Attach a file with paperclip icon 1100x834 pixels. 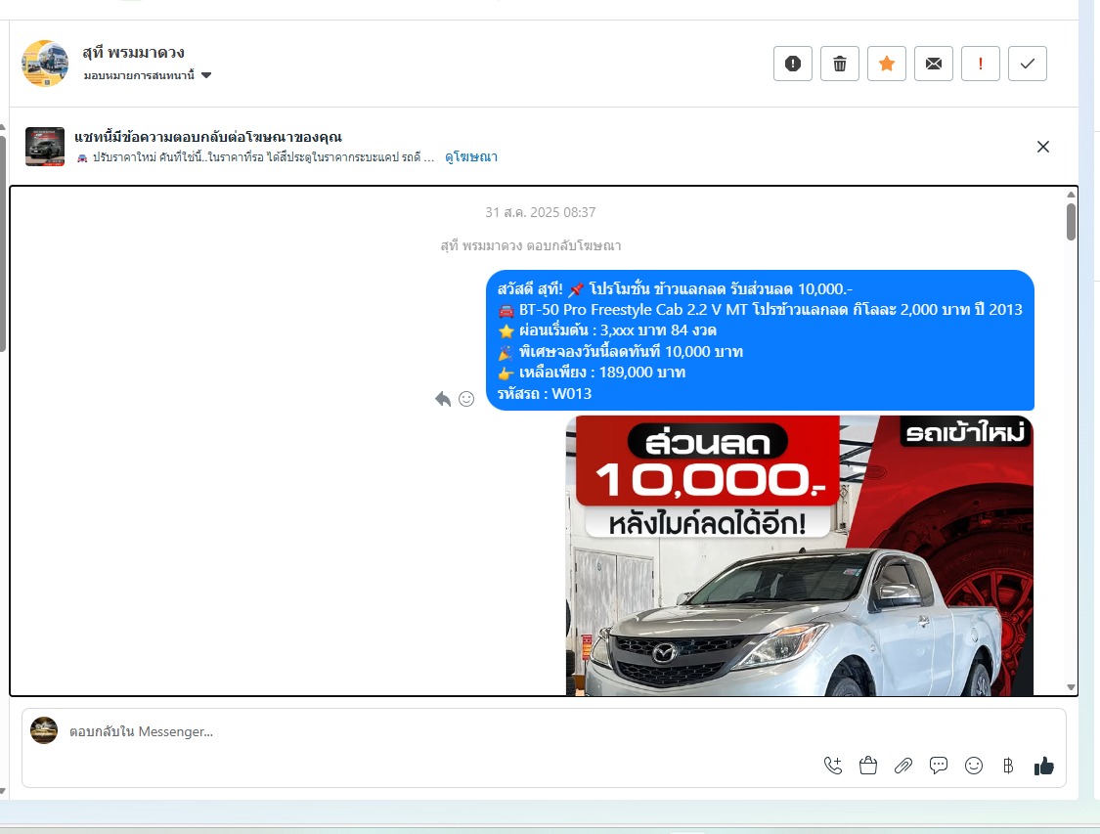(x=902, y=766)
